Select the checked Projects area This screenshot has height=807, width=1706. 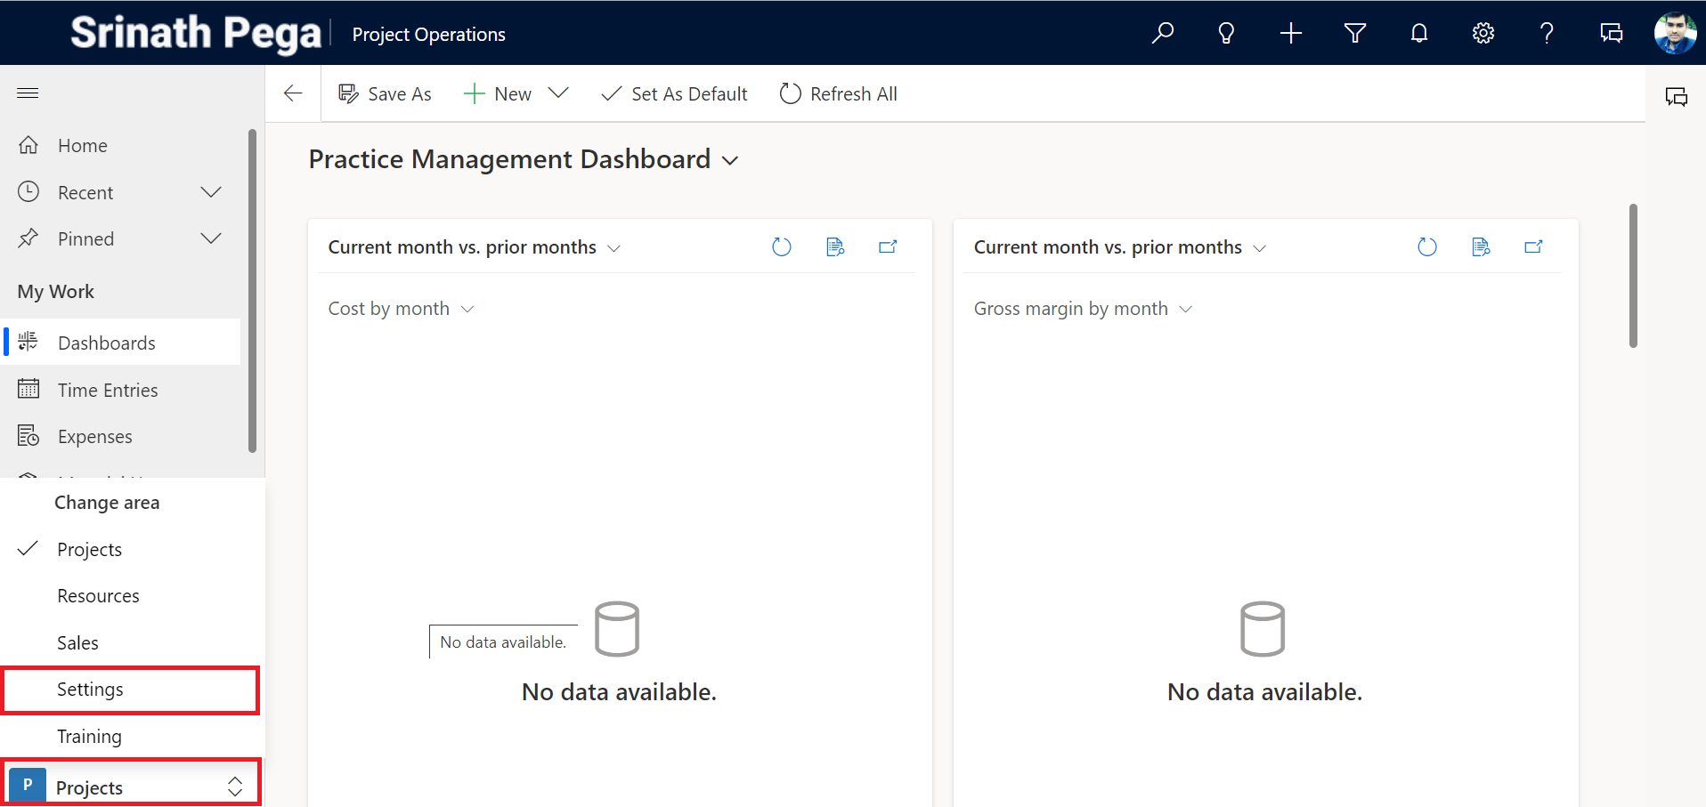(x=89, y=550)
